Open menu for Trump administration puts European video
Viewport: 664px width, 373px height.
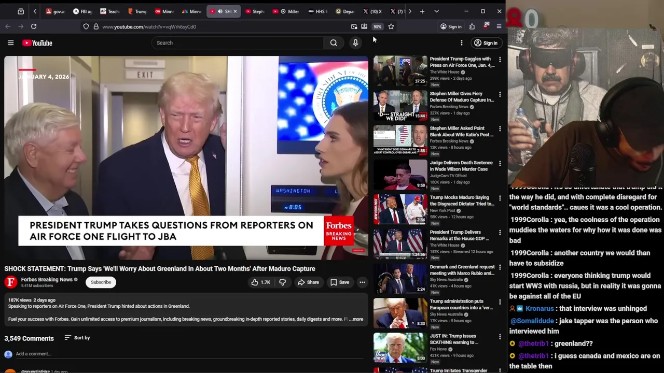500,302
